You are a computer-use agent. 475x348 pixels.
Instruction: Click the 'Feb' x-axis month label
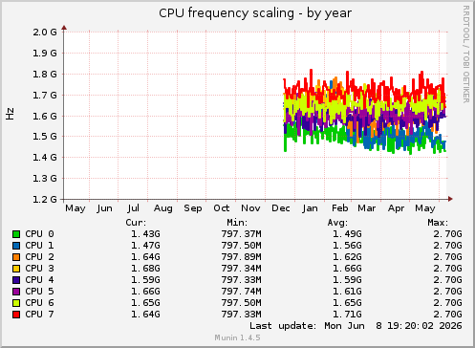[340, 208]
